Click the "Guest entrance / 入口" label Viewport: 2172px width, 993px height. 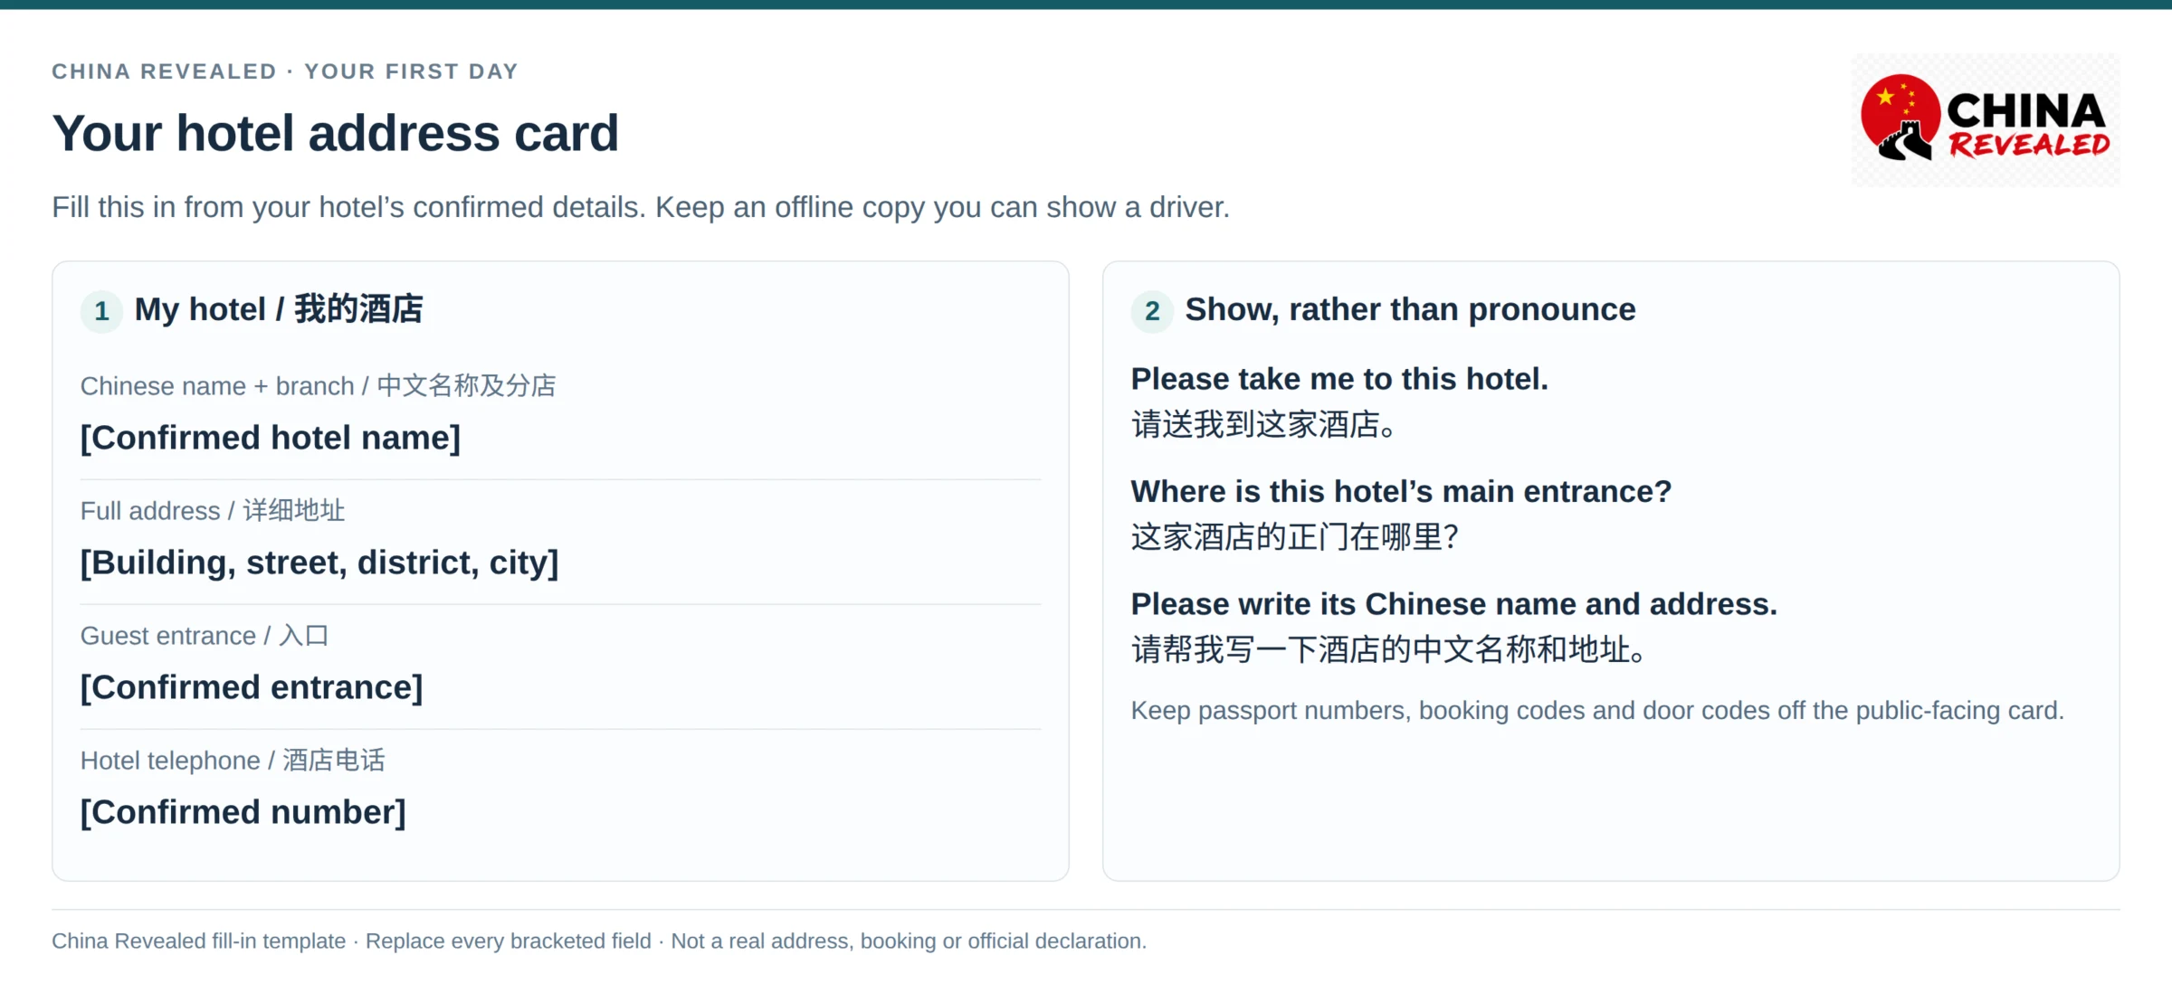click(x=205, y=636)
